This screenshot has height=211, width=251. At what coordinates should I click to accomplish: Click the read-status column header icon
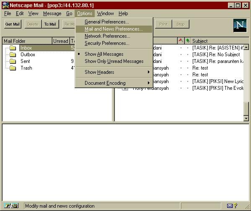tap(188, 41)
